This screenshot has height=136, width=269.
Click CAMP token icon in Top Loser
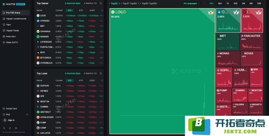point(38,128)
